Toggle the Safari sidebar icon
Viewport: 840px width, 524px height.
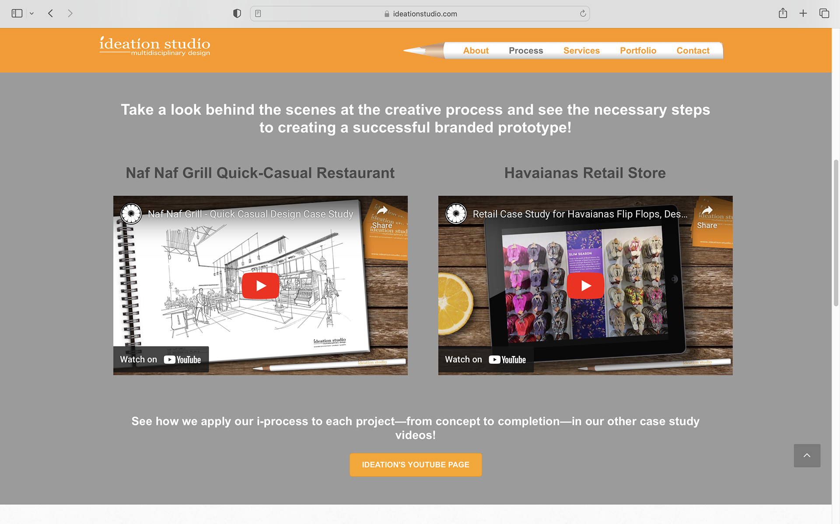17,14
